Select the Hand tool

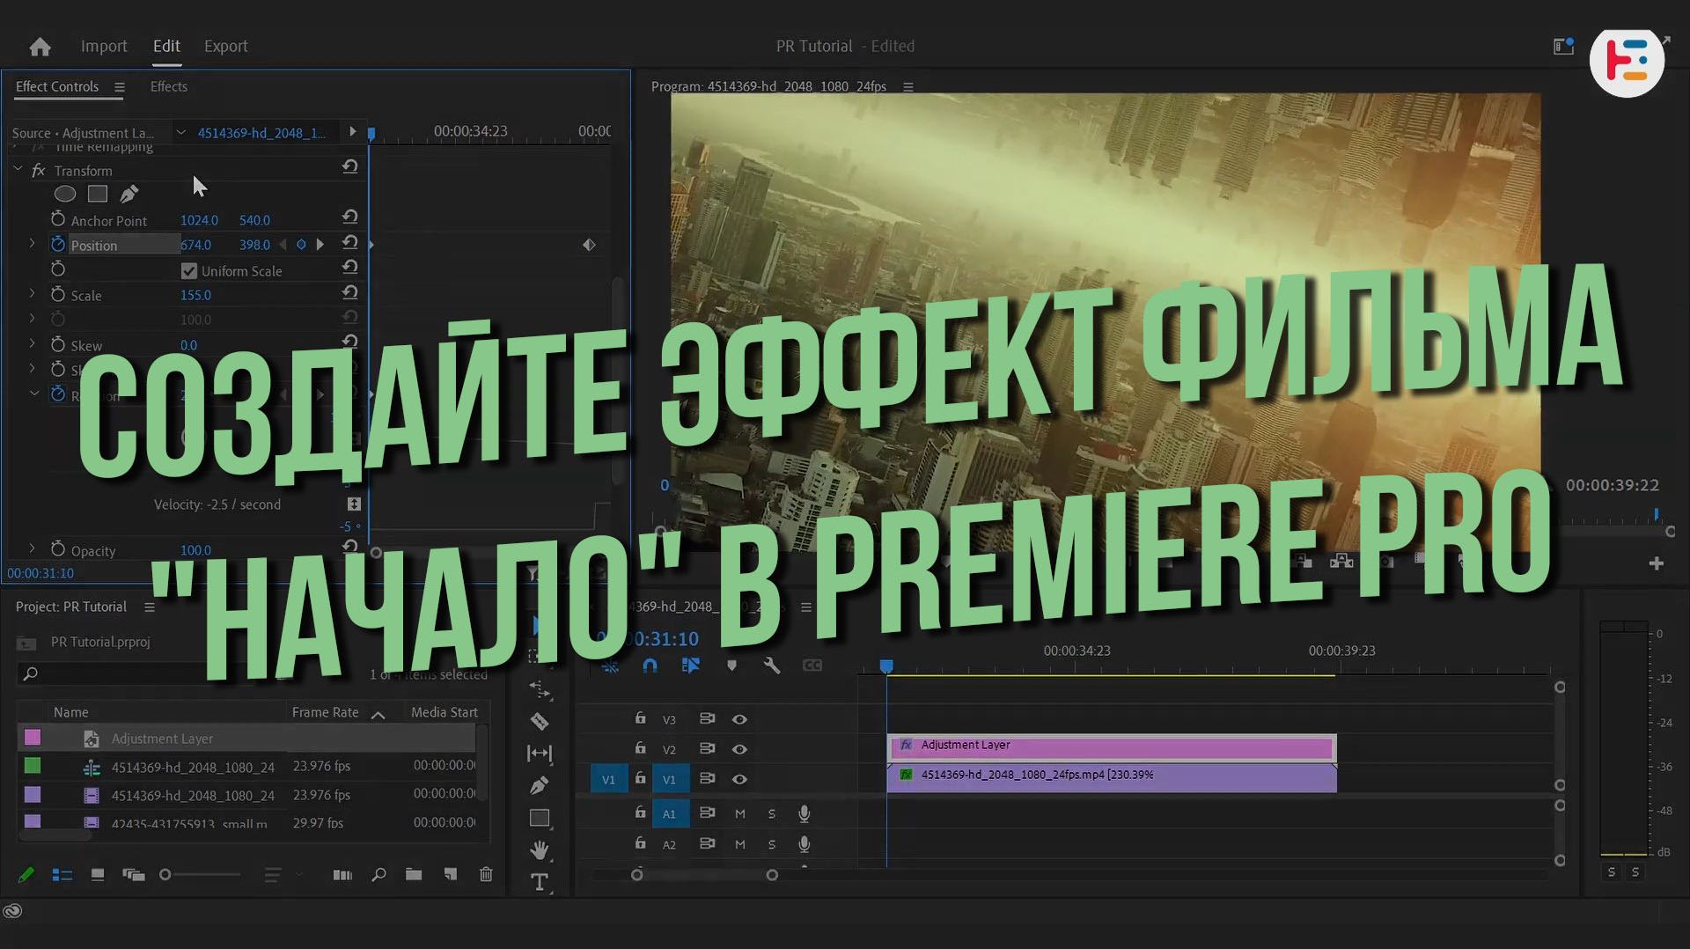point(540,850)
